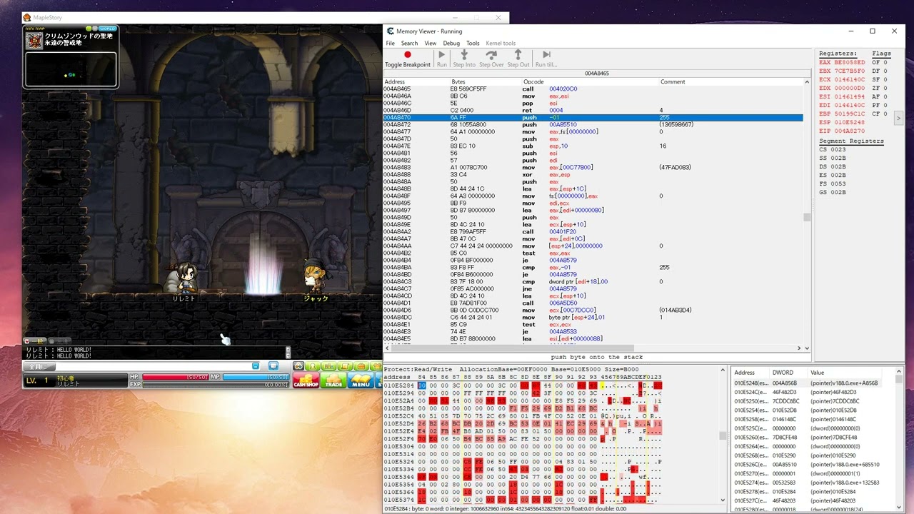Click the Toggle Breakpoint red dot icon
Image resolution: width=914 pixels, height=514 pixels.
coord(408,54)
